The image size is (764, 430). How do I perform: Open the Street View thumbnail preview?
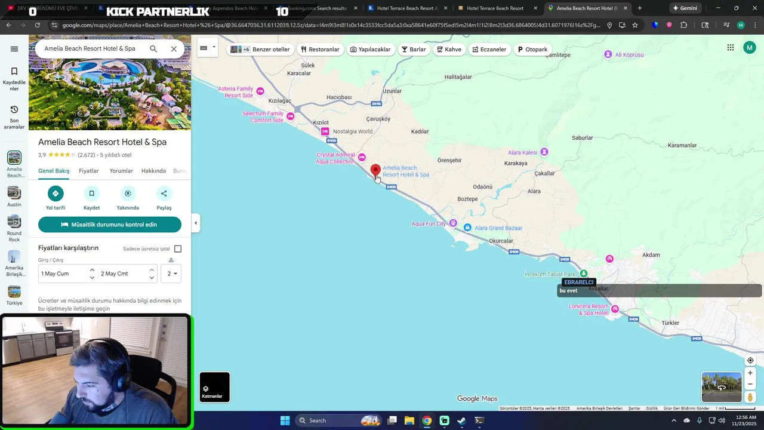click(x=722, y=387)
